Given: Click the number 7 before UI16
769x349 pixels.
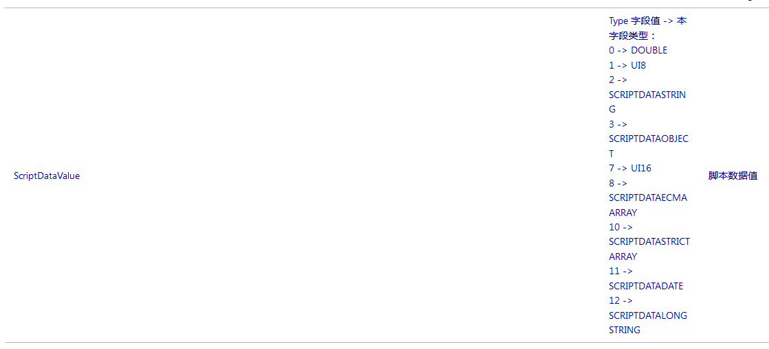Looking at the screenshot, I should [612, 168].
